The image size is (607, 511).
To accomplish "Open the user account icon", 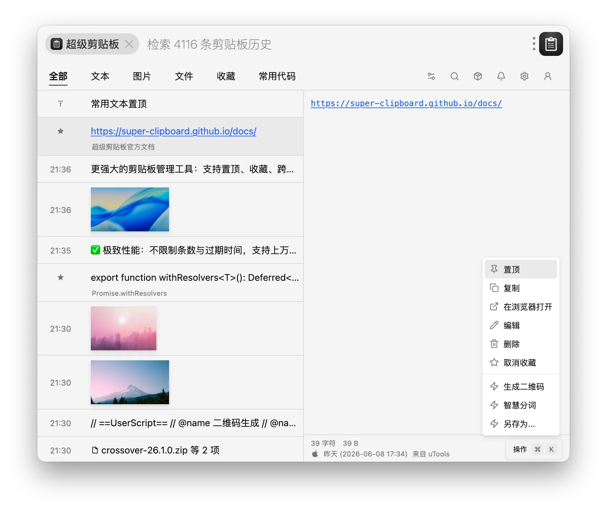I will pyautogui.click(x=548, y=76).
